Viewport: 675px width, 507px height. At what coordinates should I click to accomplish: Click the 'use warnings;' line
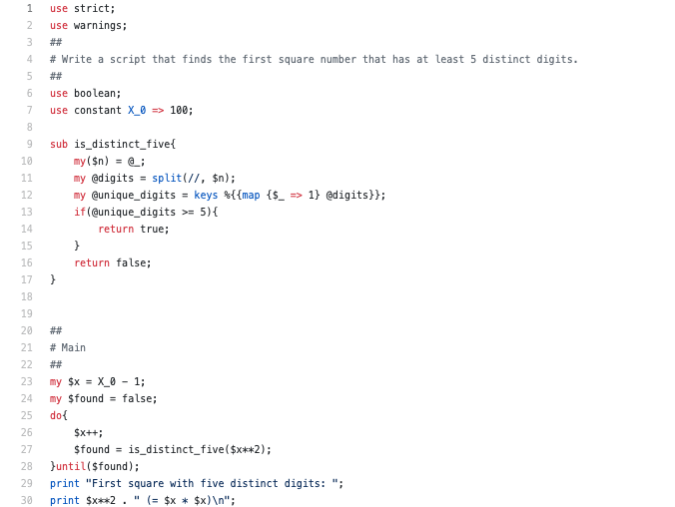(x=88, y=25)
